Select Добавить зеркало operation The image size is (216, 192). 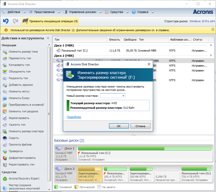pyautogui.click(x=21, y=85)
